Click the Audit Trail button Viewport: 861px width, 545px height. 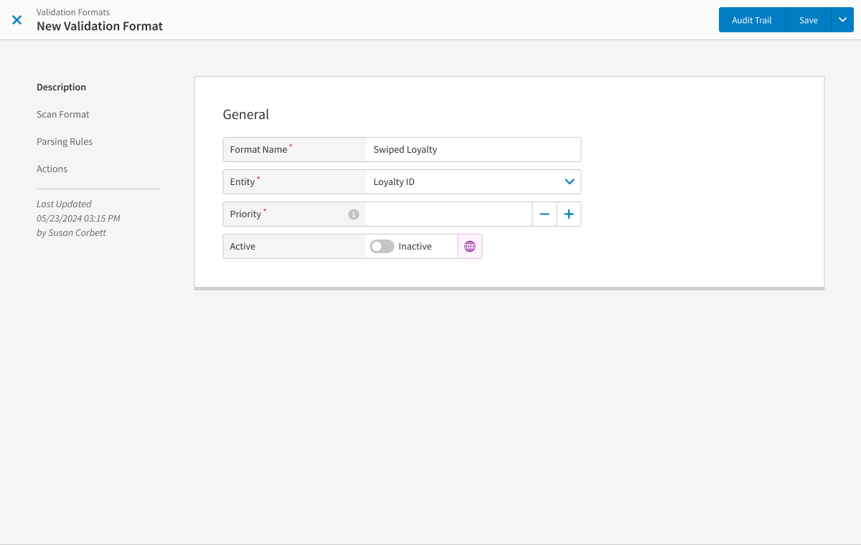coord(751,19)
